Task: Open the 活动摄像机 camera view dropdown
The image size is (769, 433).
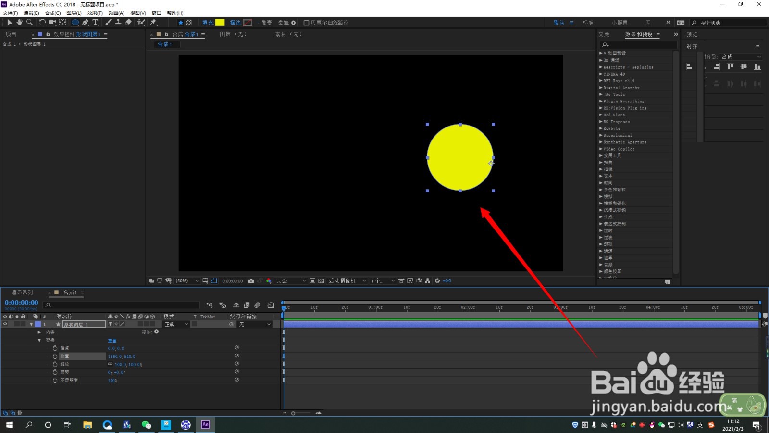Action: coord(347,281)
